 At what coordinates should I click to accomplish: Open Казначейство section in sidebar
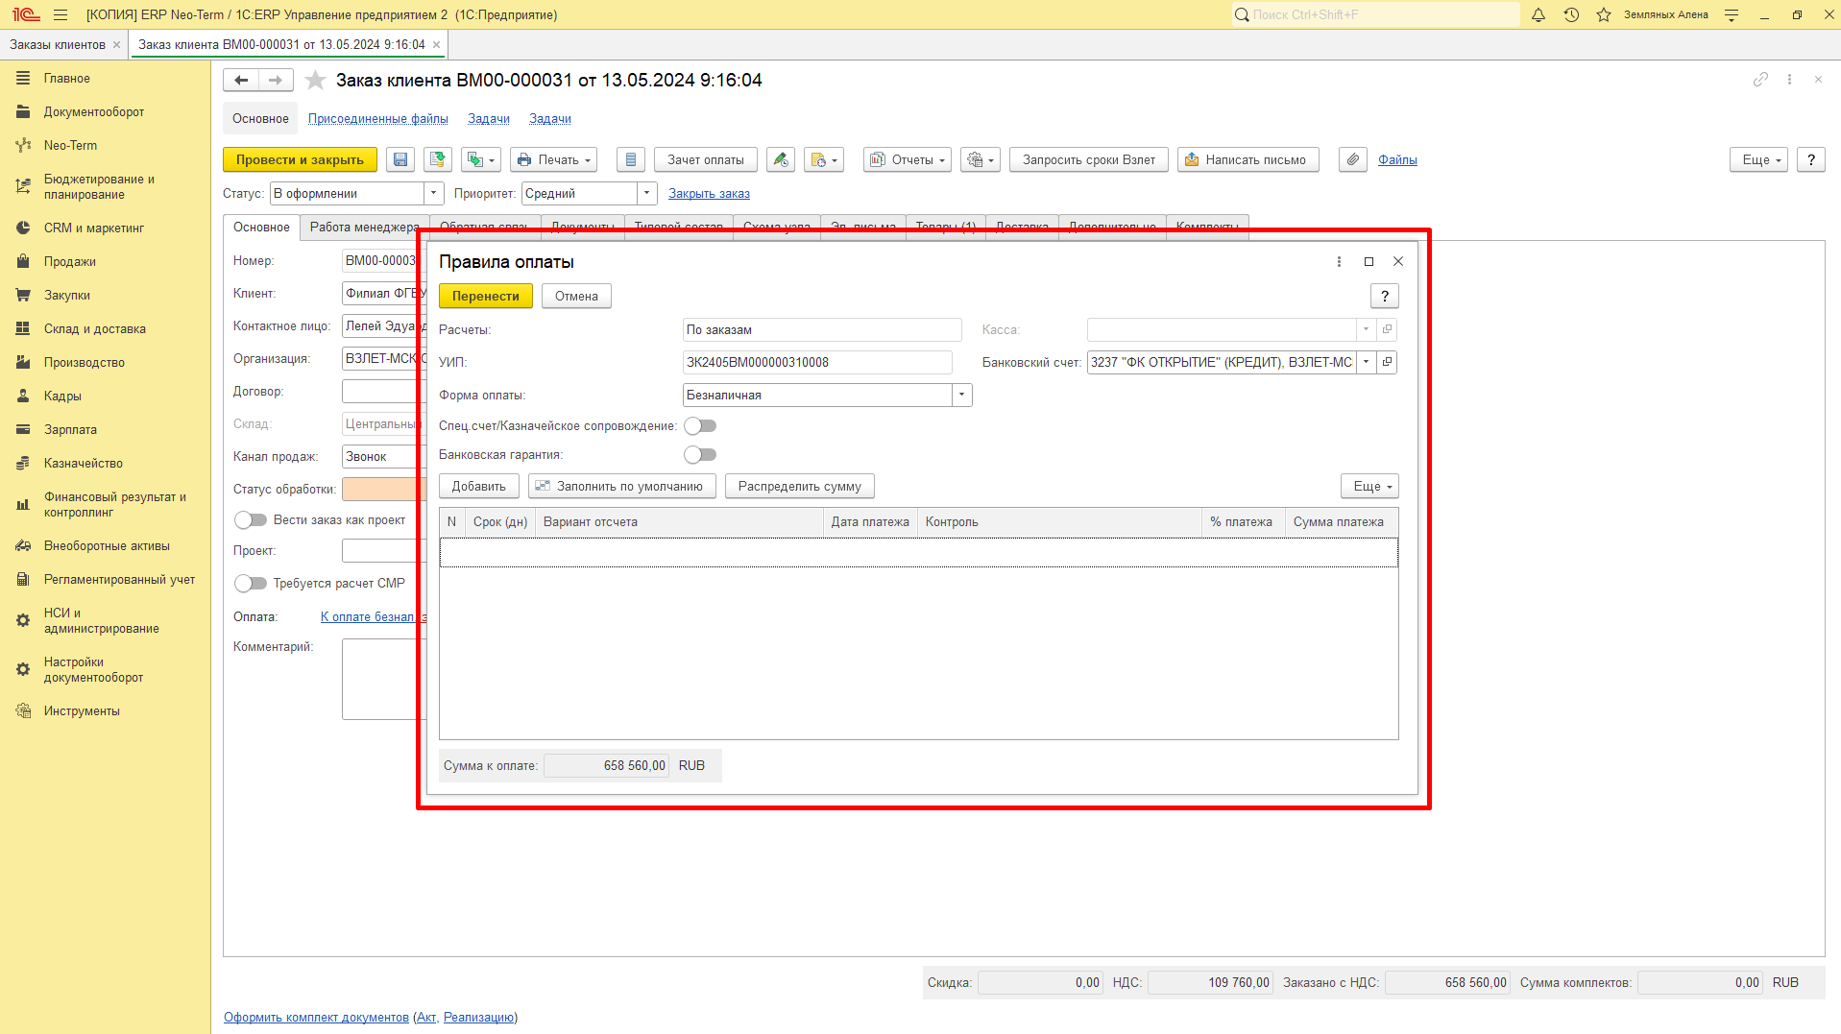tap(83, 463)
